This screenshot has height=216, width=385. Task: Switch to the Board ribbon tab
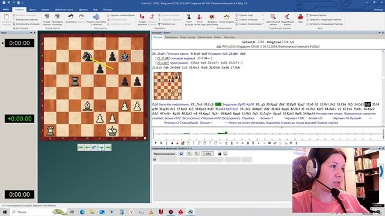[x=32, y=10]
